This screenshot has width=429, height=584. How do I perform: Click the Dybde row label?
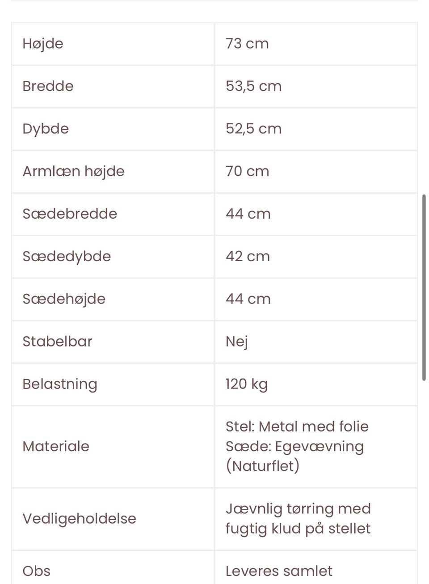point(46,129)
